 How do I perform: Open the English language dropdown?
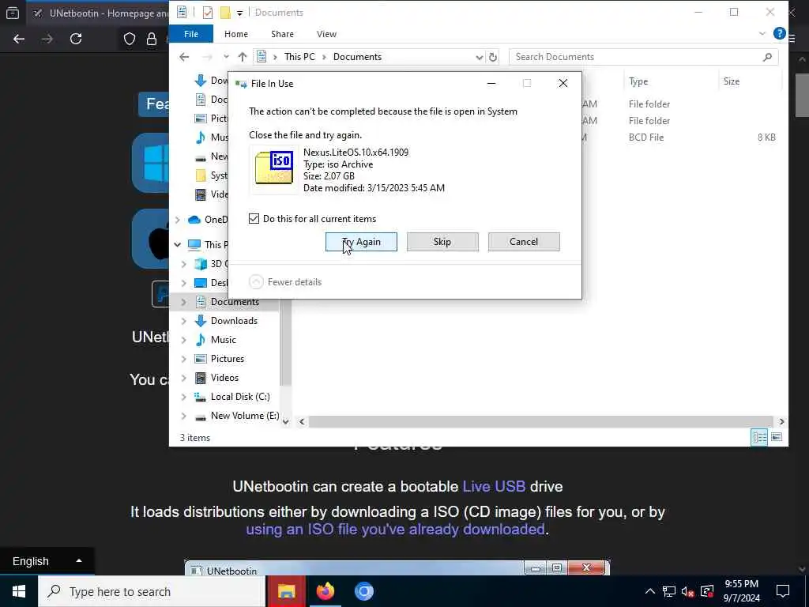47,561
